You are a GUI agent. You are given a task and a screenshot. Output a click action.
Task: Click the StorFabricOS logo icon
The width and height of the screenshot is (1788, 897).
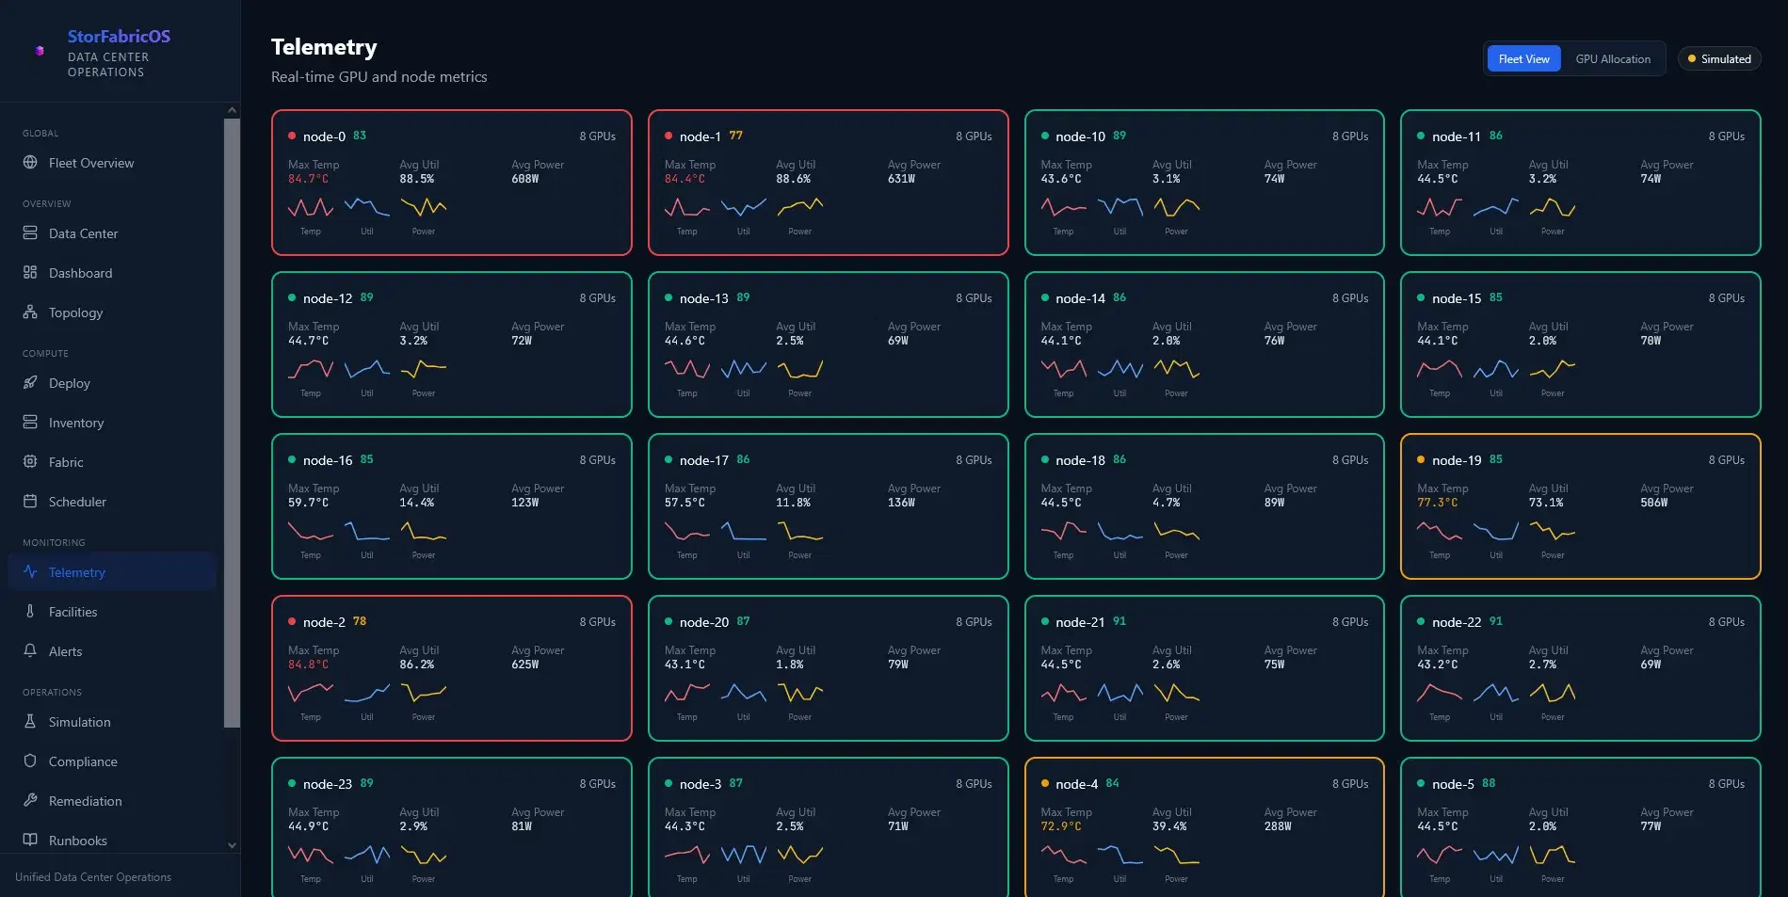tap(40, 51)
